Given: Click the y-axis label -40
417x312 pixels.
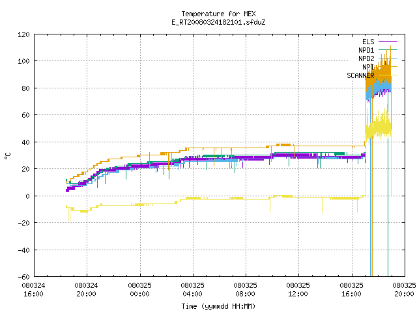Looking at the screenshot, I should (x=23, y=250).
